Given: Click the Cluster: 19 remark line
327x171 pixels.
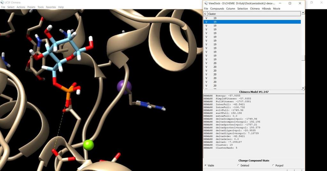Looking at the screenshot, I should (x=218, y=145).
